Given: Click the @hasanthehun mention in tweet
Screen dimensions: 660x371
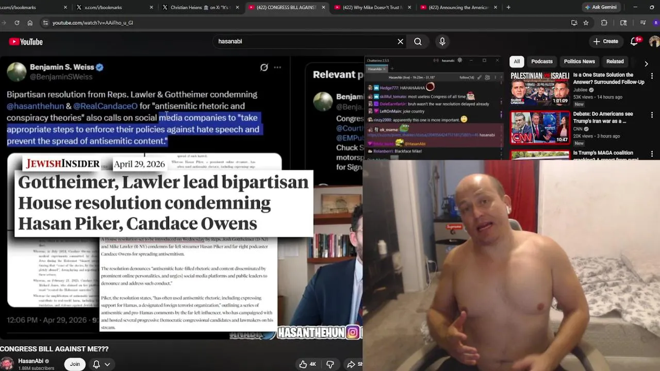Looking at the screenshot, I should (35, 106).
